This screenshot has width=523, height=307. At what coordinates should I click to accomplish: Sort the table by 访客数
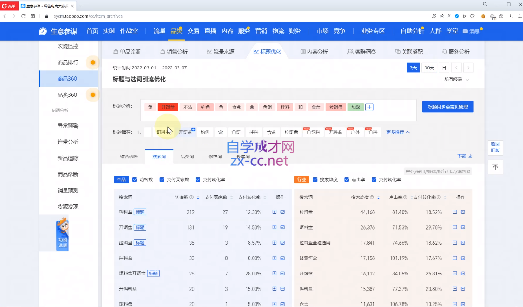[198, 198]
